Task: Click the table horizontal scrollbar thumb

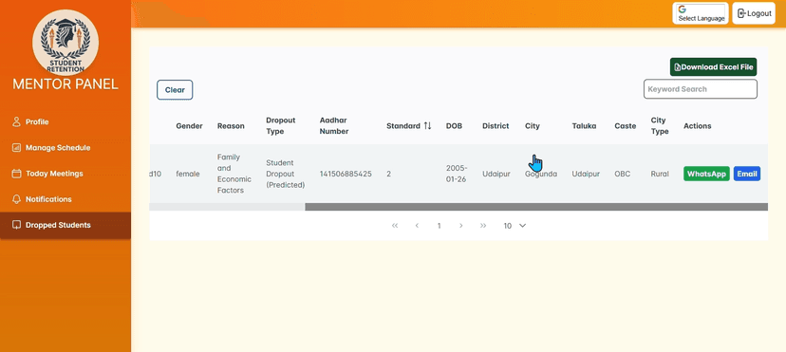Action: pos(536,207)
